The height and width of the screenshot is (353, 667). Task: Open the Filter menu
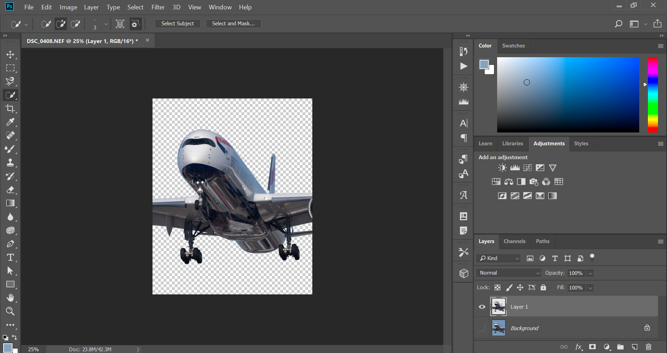pyautogui.click(x=158, y=7)
